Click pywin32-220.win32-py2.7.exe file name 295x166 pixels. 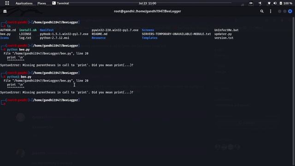pos(115,30)
